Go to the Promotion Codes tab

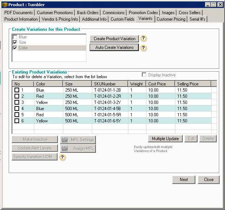[x=143, y=13]
